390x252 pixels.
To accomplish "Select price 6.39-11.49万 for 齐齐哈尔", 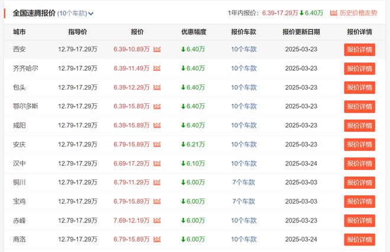I will coord(132,68).
